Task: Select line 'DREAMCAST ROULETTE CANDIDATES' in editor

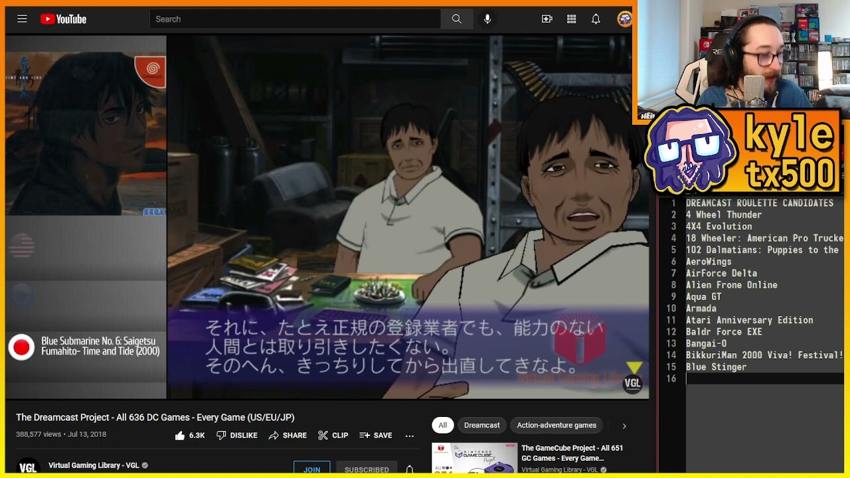Action: pyautogui.click(x=760, y=203)
